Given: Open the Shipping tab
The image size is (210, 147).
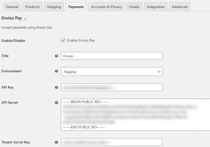Looking at the screenshot, I should coord(54,7).
